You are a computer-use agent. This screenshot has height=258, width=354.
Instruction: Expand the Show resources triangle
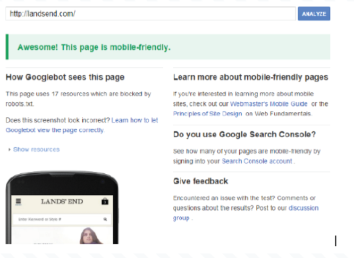pyautogui.click(x=9, y=149)
